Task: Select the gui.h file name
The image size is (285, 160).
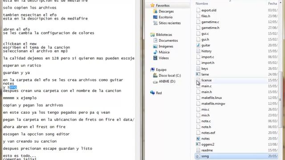Action: pyautogui.click(x=205, y=40)
